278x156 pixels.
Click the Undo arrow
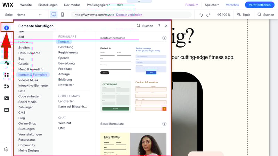tap(201, 15)
